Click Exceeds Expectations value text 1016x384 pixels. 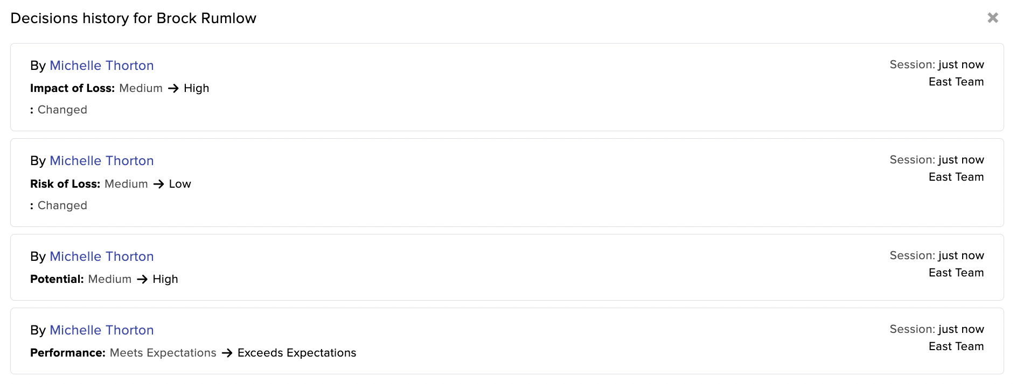[x=297, y=353]
